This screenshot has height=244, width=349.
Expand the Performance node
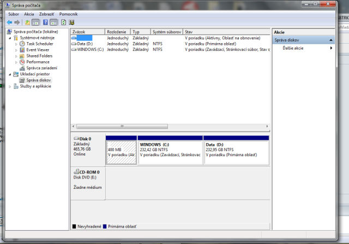tap(16, 62)
